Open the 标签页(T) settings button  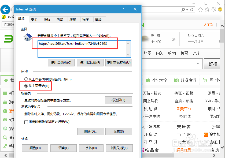pyautogui.click(x=118, y=100)
